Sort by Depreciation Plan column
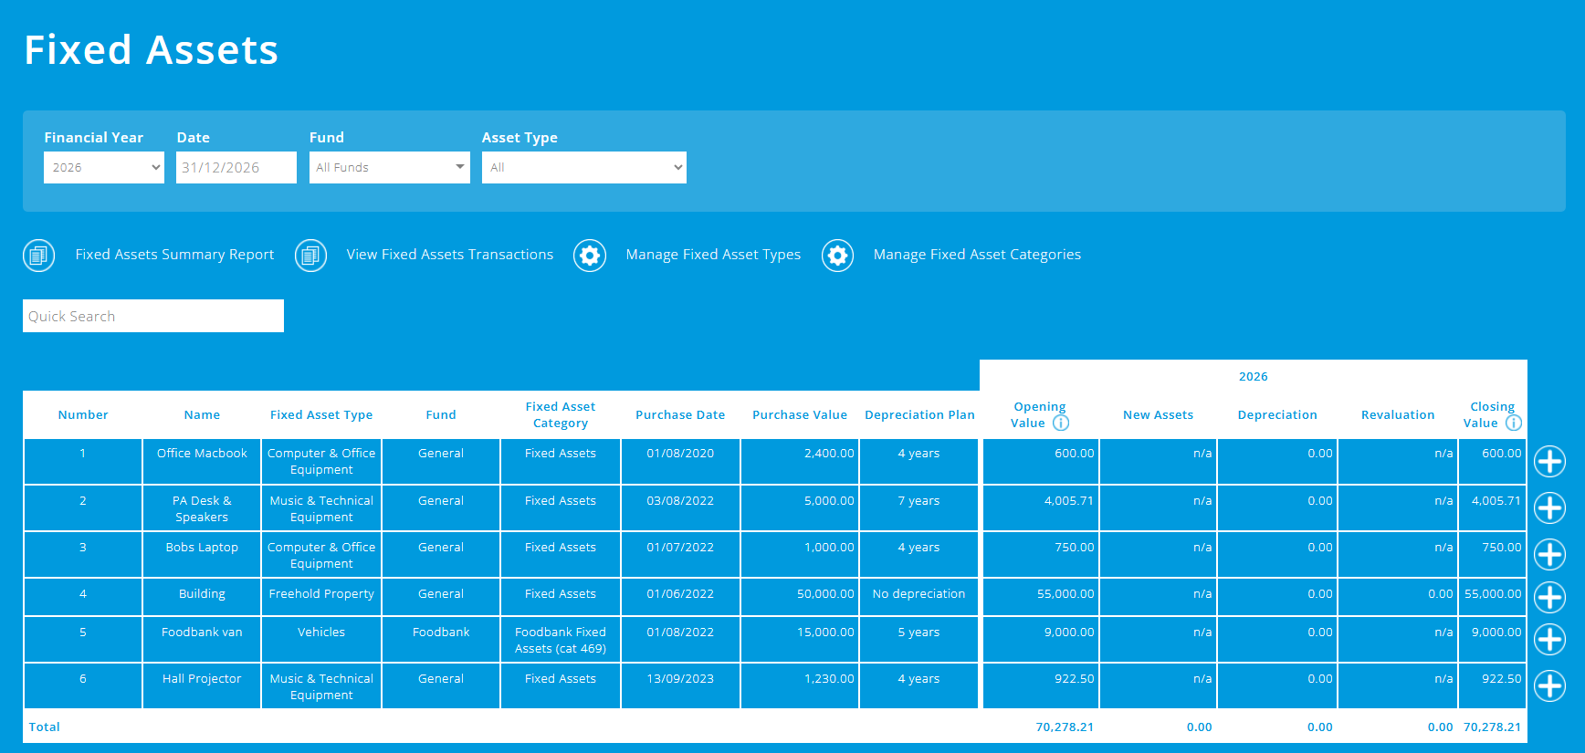 click(x=919, y=414)
